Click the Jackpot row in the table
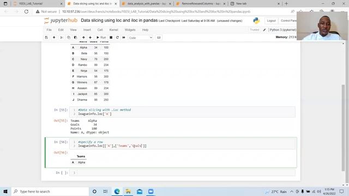Screen dimensions: 349x196 90,94
